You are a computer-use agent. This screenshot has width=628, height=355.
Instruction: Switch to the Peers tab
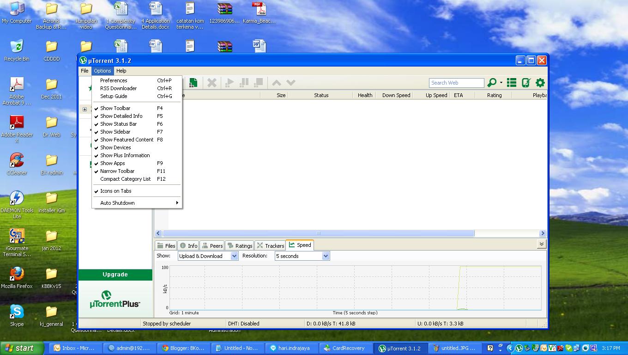click(212, 245)
